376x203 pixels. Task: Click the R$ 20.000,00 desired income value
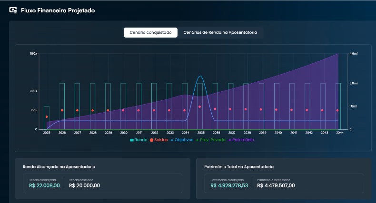point(84,185)
